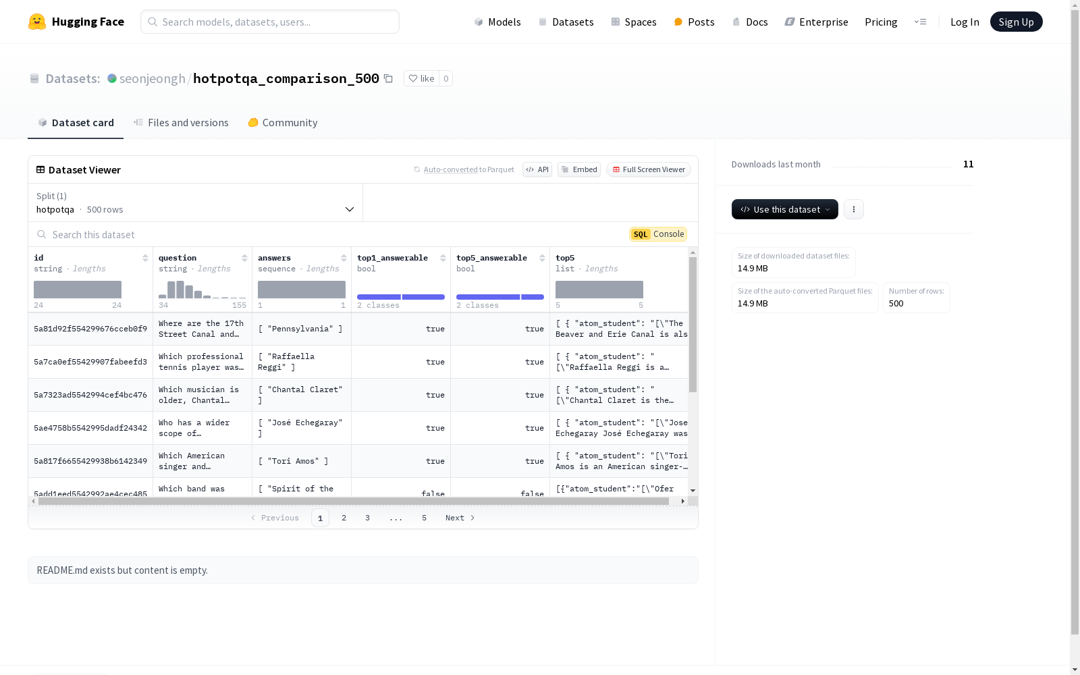Image resolution: width=1080 pixels, height=675 pixels.
Task: Open the Files and versions tab
Action: (x=181, y=122)
